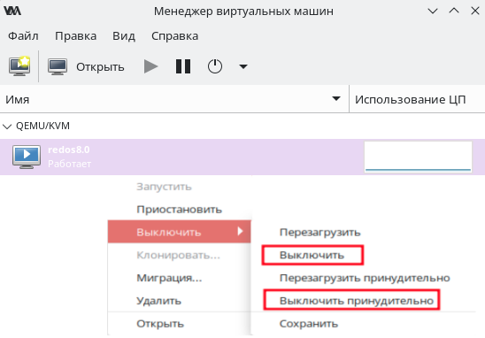Click the Имя column sort arrow

click(x=336, y=99)
